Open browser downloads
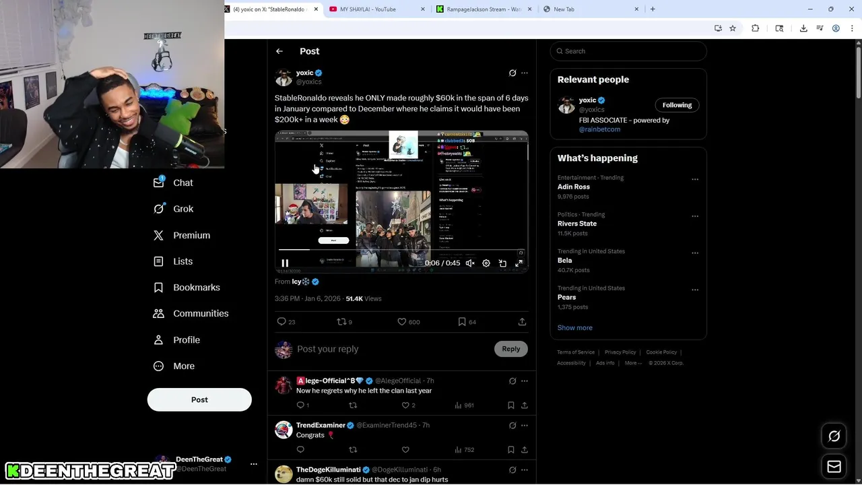This screenshot has width=862, height=485. (x=803, y=28)
